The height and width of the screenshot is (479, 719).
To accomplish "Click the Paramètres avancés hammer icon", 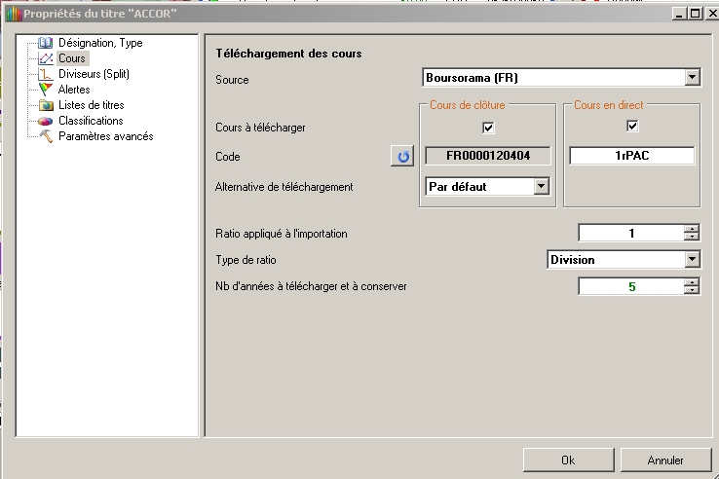I will coord(45,136).
